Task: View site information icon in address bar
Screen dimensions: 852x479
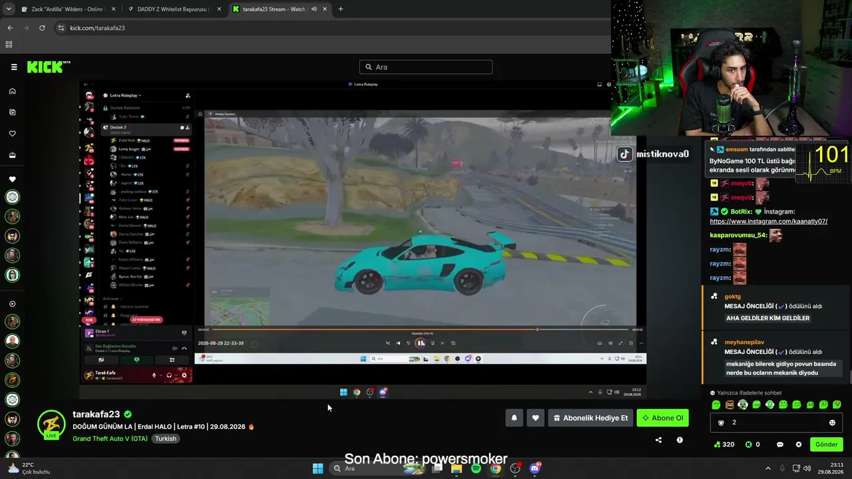Action: point(61,28)
